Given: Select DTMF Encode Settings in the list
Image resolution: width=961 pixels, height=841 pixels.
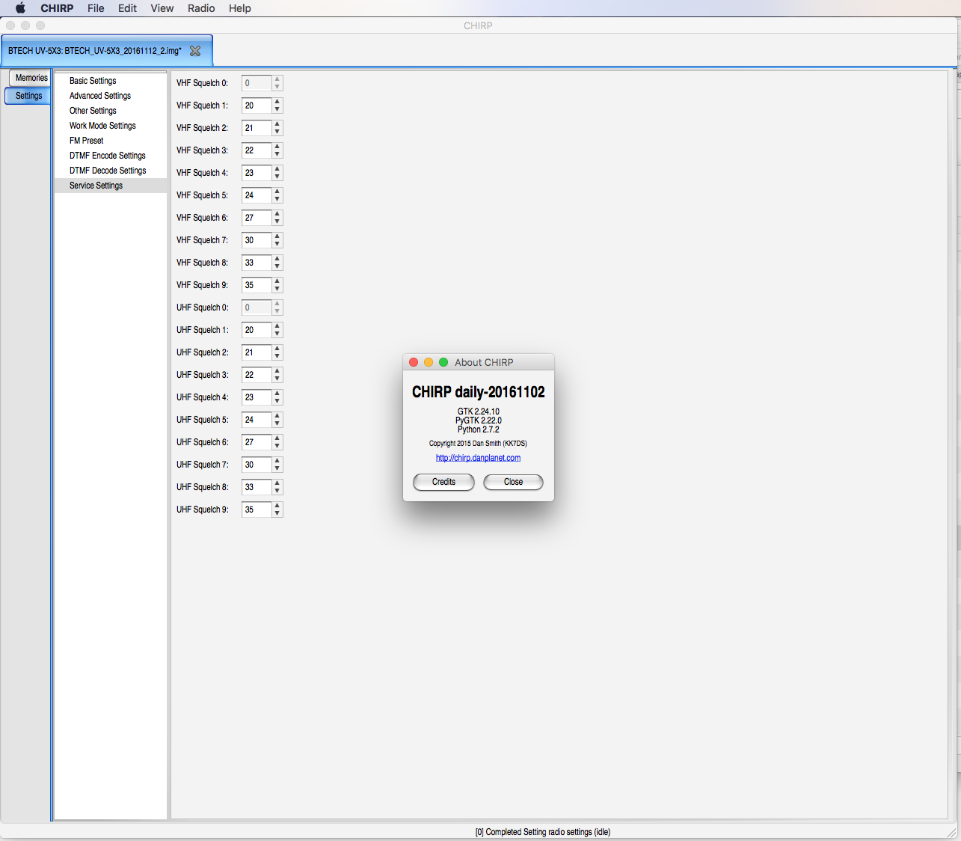Looking at the screenshot, I should point(111,156).
